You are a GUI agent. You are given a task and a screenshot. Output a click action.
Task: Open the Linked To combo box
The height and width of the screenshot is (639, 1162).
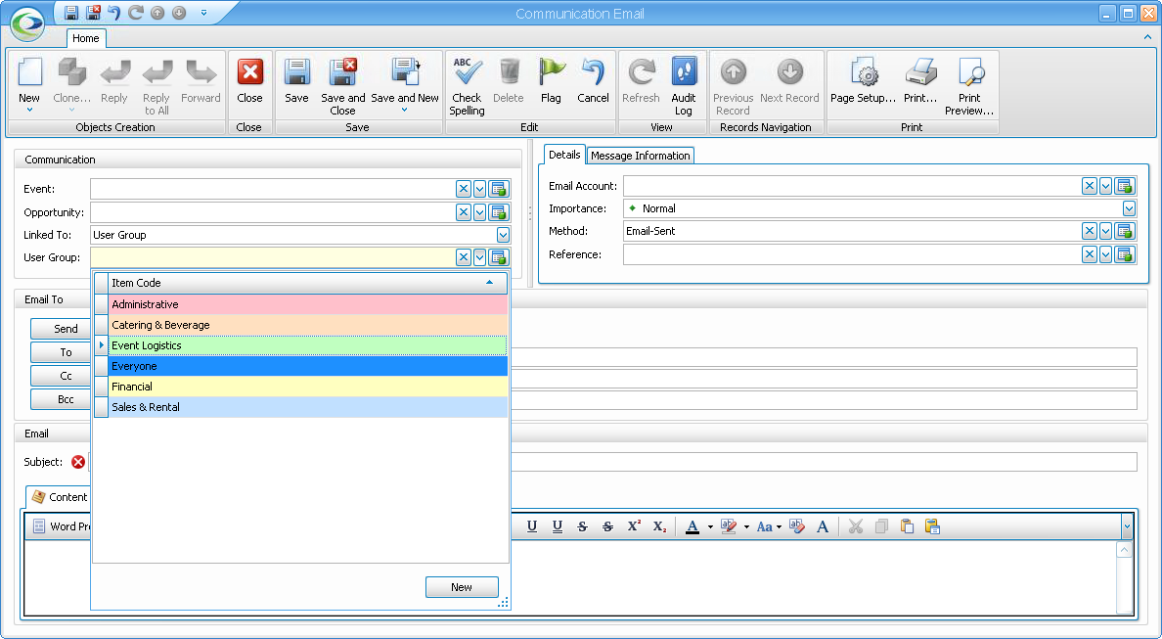click(503, 235)
